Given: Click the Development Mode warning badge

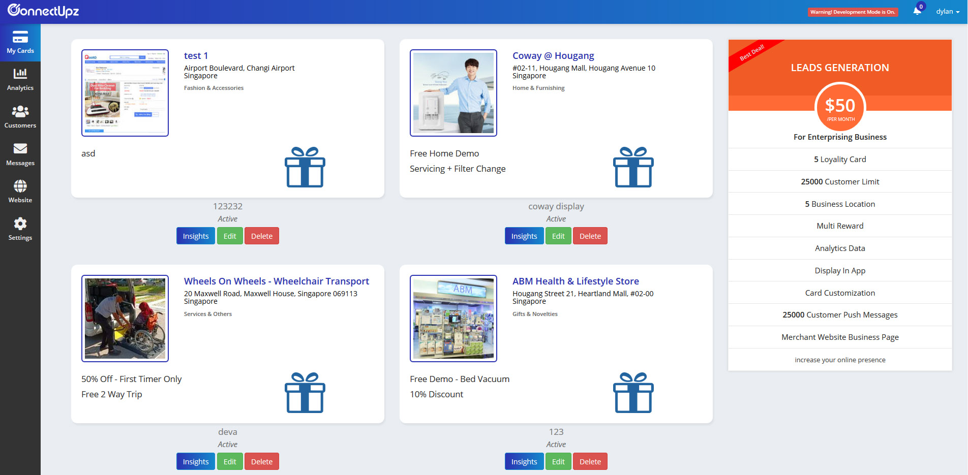Looking at the screenshot, I should pos(853,12).
